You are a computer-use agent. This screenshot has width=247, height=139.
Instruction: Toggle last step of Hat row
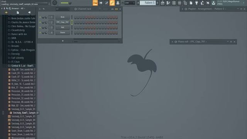(117, 27)
